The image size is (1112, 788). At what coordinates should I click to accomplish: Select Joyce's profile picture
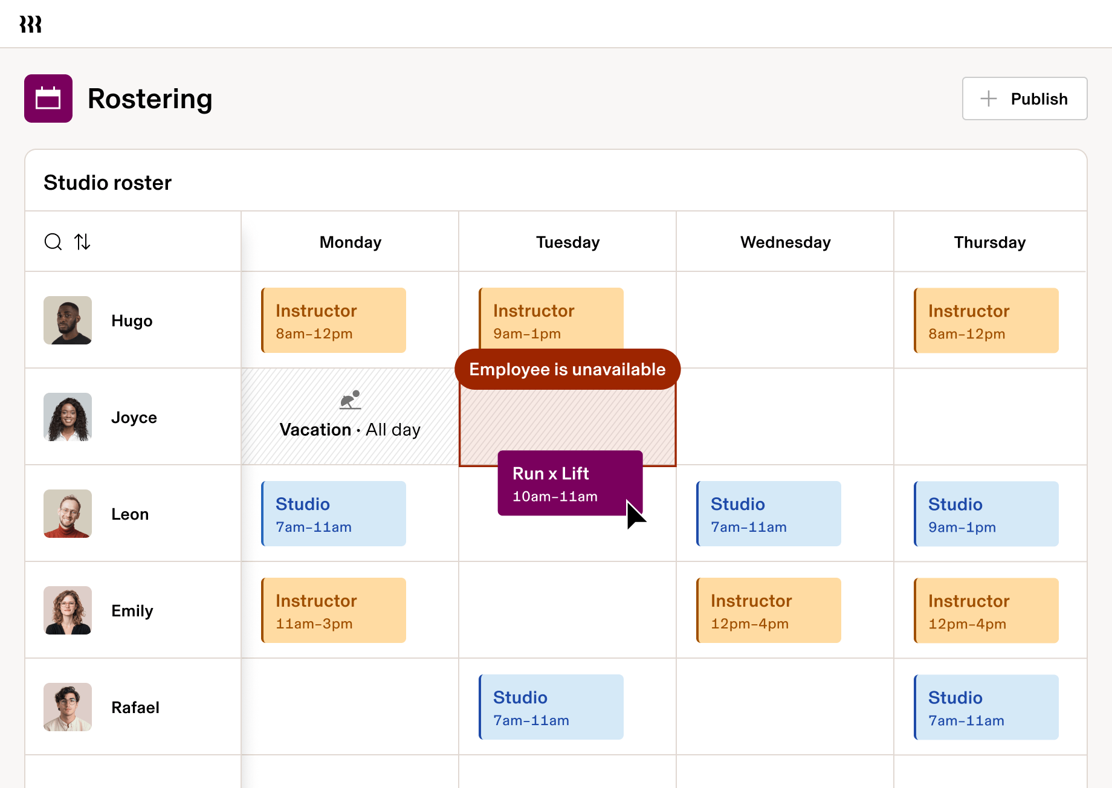click(x=67, y=417)
